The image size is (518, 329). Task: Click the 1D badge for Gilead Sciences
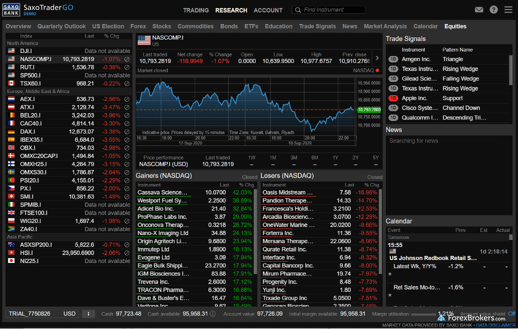[393, 78]
